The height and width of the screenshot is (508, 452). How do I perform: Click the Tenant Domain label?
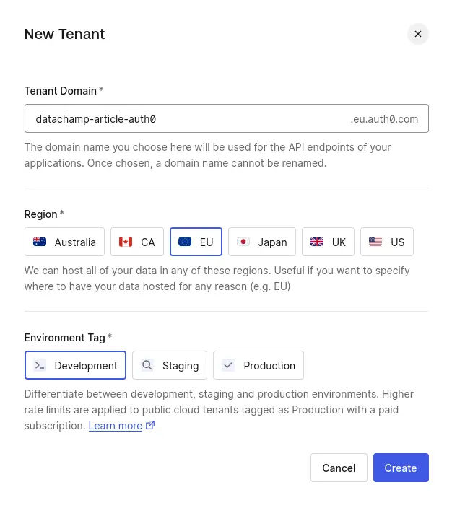tap(61, 91)
